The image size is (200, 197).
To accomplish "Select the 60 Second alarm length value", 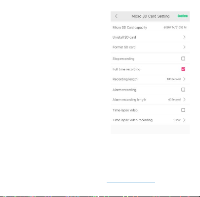I will click(x=174, y=99).
